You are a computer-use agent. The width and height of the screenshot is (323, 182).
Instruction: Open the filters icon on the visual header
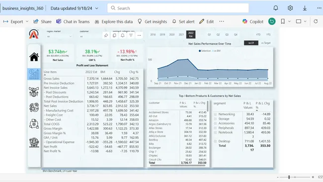[x=131, y=35]
